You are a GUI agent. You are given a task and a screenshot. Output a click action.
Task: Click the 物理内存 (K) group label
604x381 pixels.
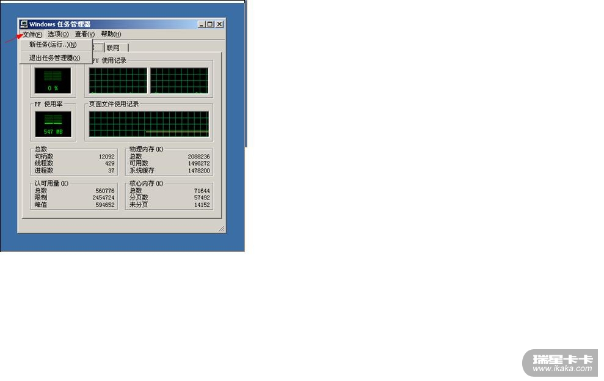[147, 149]
